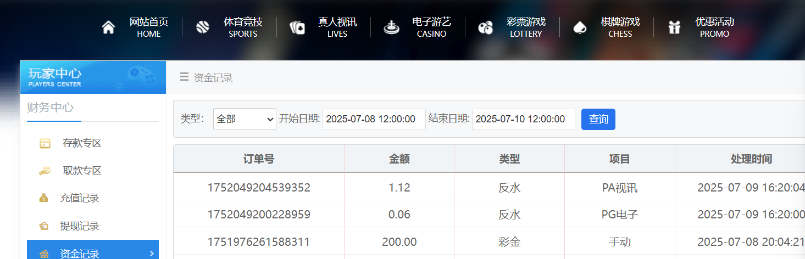Image resolution: width=805 pixels, height=259 pixels.
Task: Click order number 1752049204539352
Action: point(258,188)
